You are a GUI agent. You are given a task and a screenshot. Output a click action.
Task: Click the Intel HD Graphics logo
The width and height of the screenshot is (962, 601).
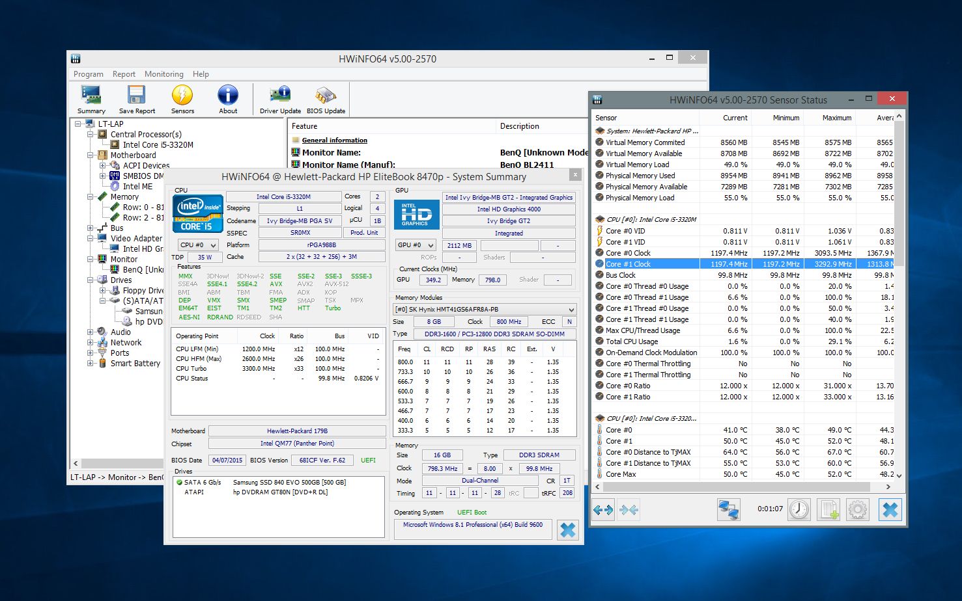(416, 215)
